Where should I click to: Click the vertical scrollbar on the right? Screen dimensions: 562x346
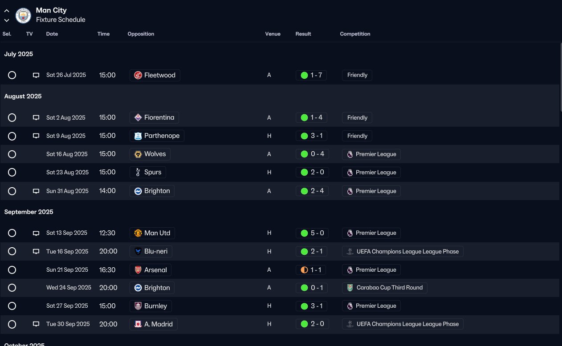click(x=561, y=78)
